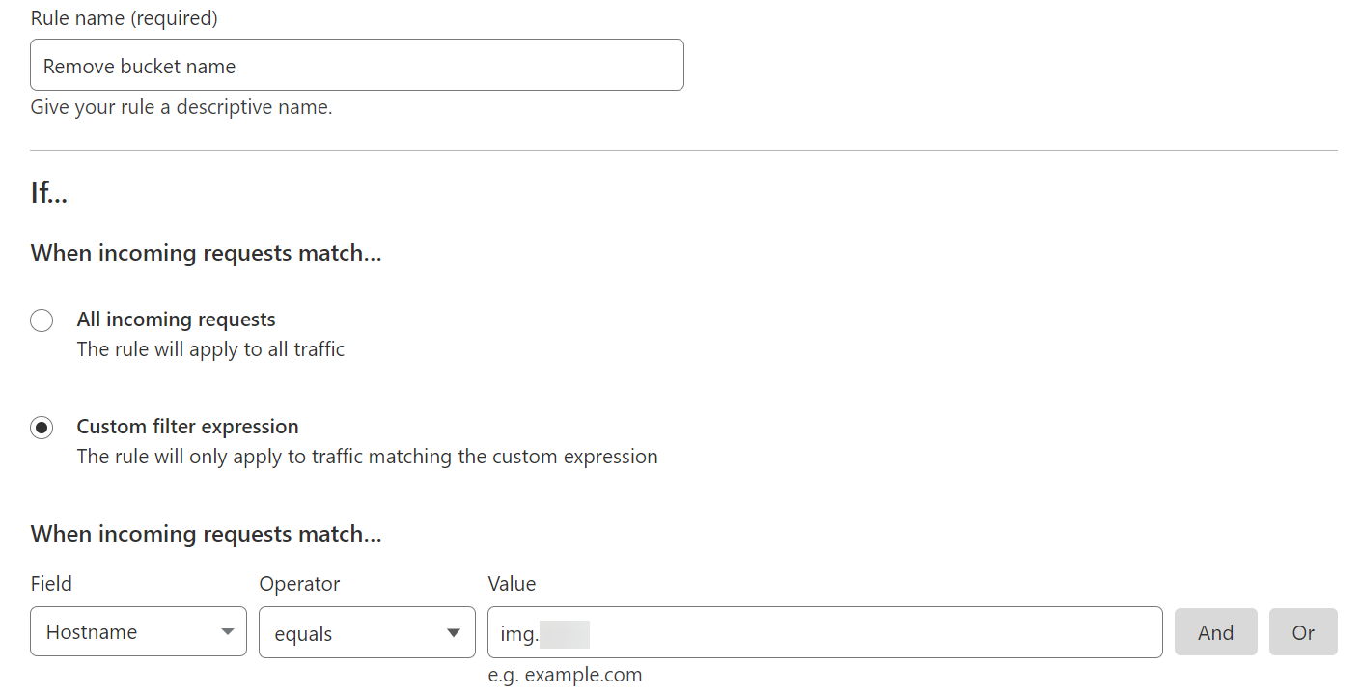Click the "All incoming requests" label text
The image size is (1361, 695).
click(176, 320)
